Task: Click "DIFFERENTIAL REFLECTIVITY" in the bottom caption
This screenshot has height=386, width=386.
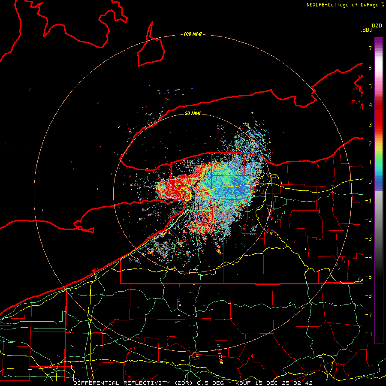Action: pyautogui.click(x=121, y=383)
